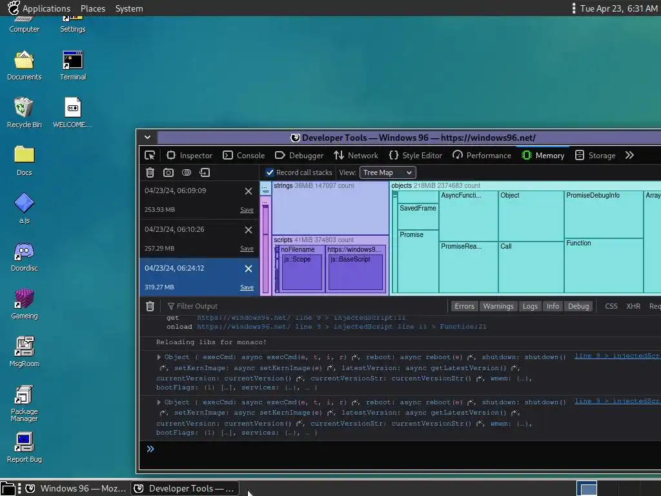This screenshot has height=496, width=661.
Task: Open the Developer Tools window menu chevron
Action: pyautogui.click(x=147, y=137)
